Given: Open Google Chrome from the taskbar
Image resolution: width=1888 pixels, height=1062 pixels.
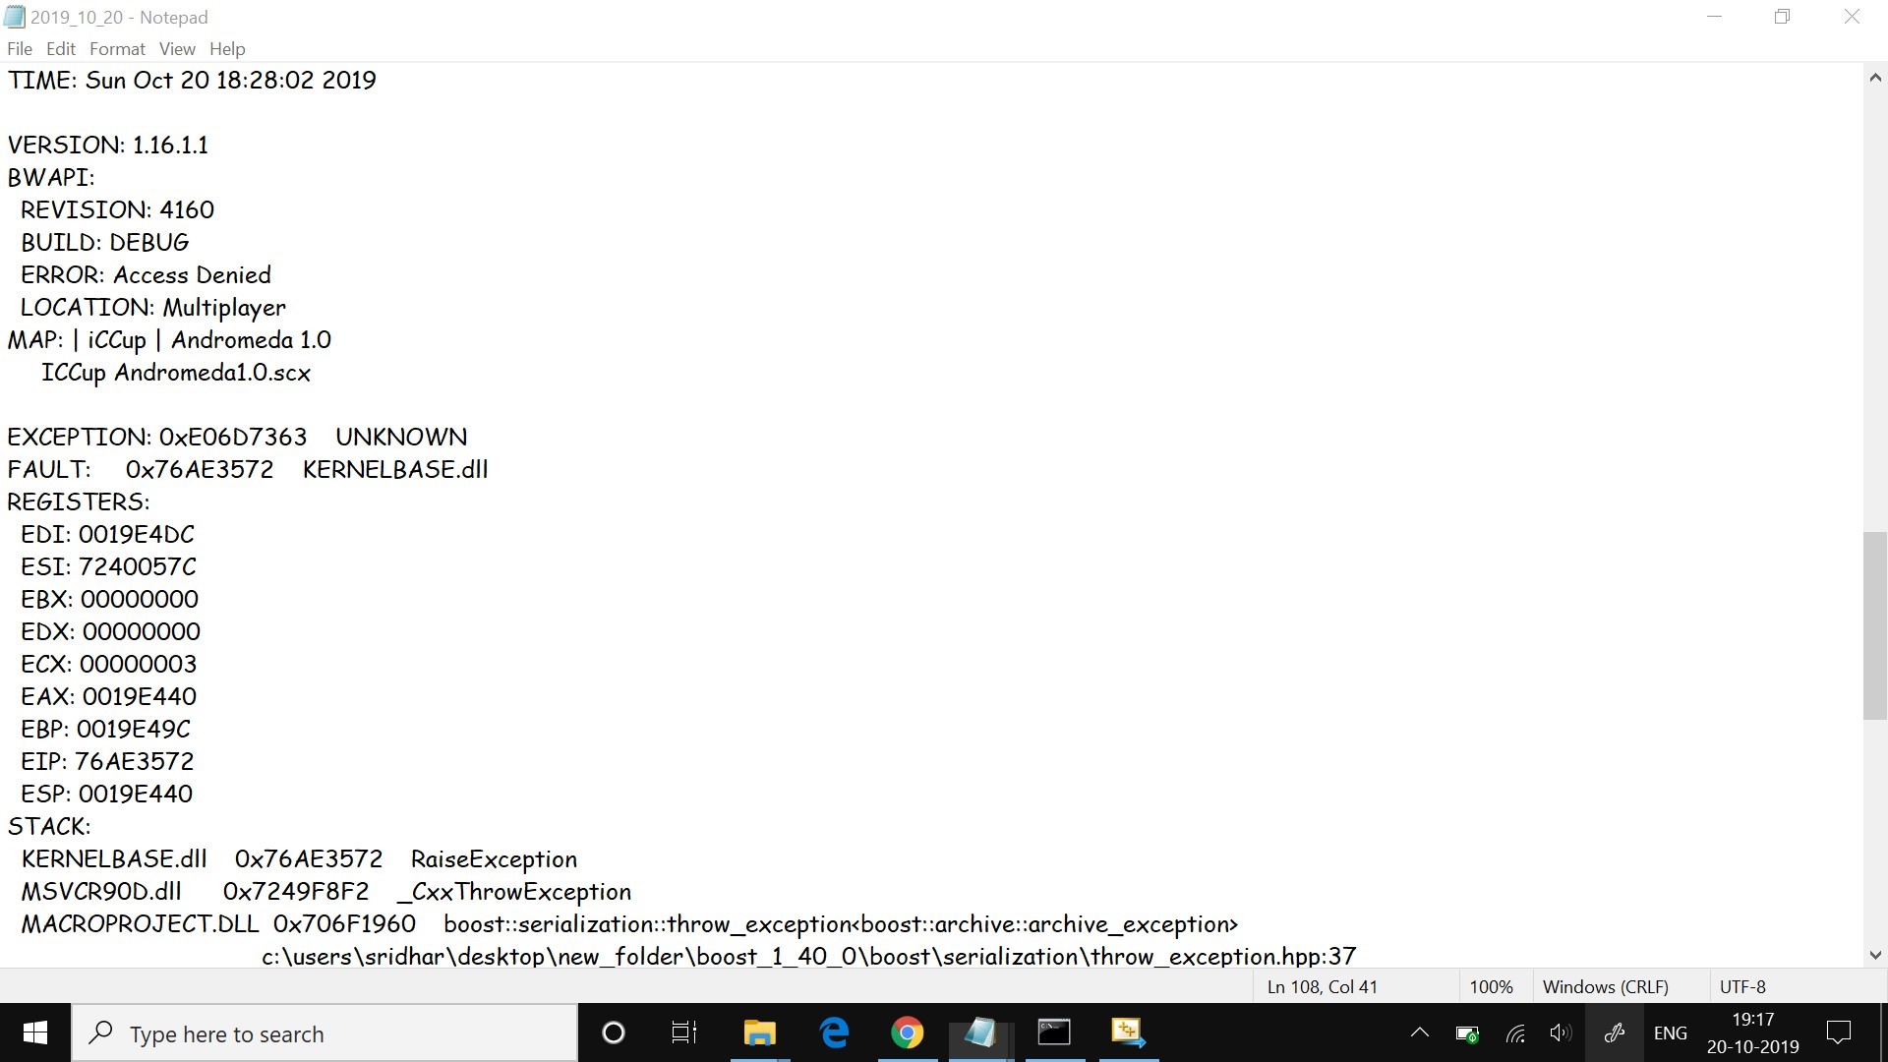Looking at the screenshot, I should click(x=907, y=1032).
